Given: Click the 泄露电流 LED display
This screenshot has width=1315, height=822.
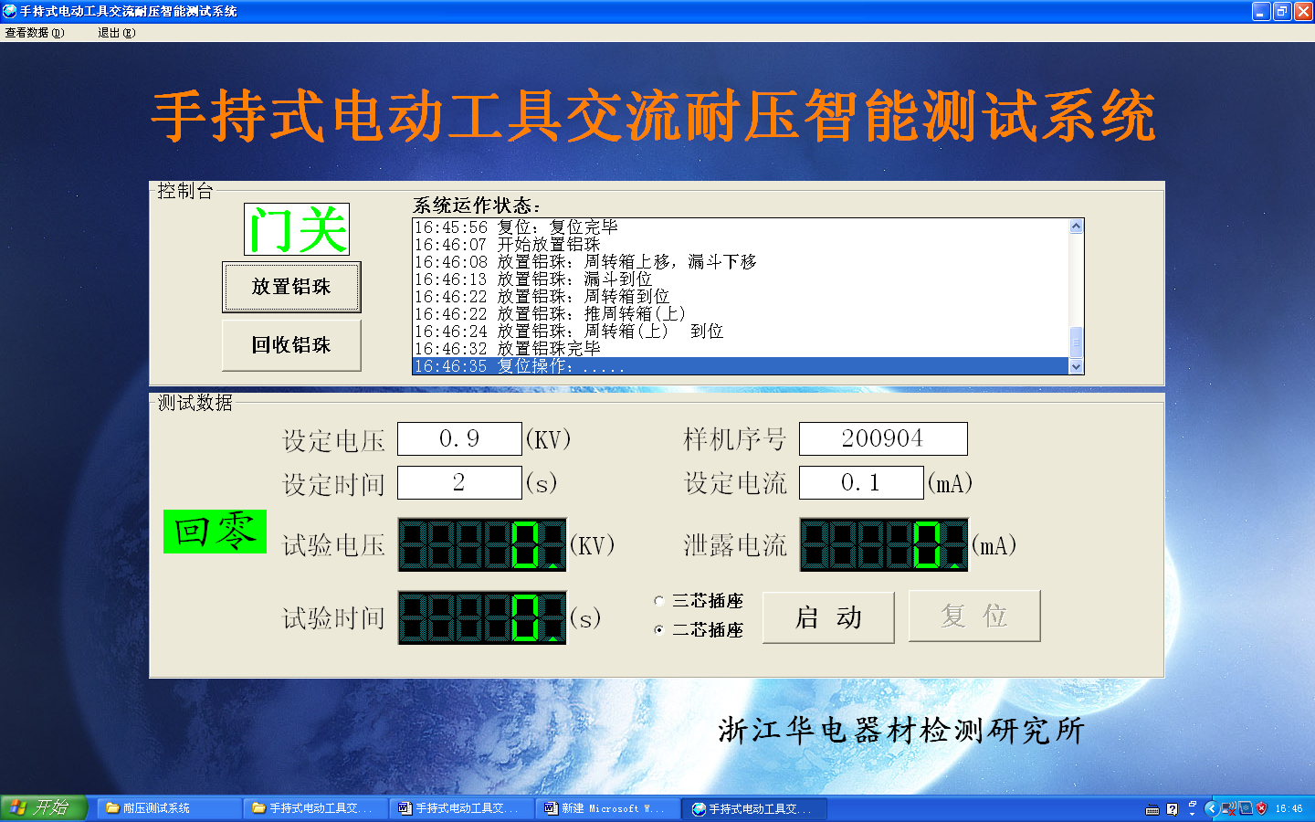Looking at the screenshot, I should pyautogui.click(x=884, y=544).
